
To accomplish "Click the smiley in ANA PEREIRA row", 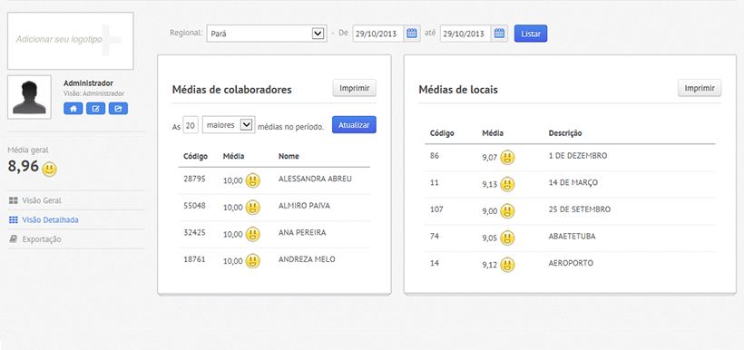I will [253, 234].
